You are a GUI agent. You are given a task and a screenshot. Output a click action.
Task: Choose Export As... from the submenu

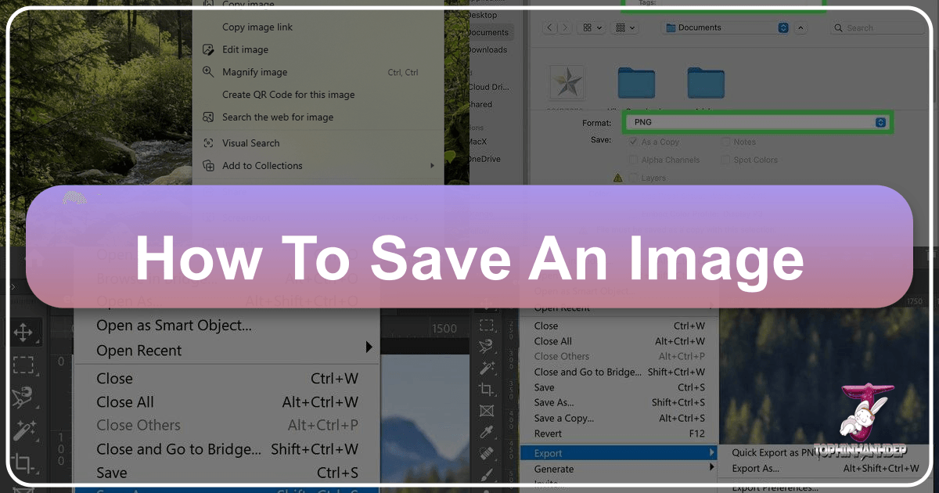point(755,469)
